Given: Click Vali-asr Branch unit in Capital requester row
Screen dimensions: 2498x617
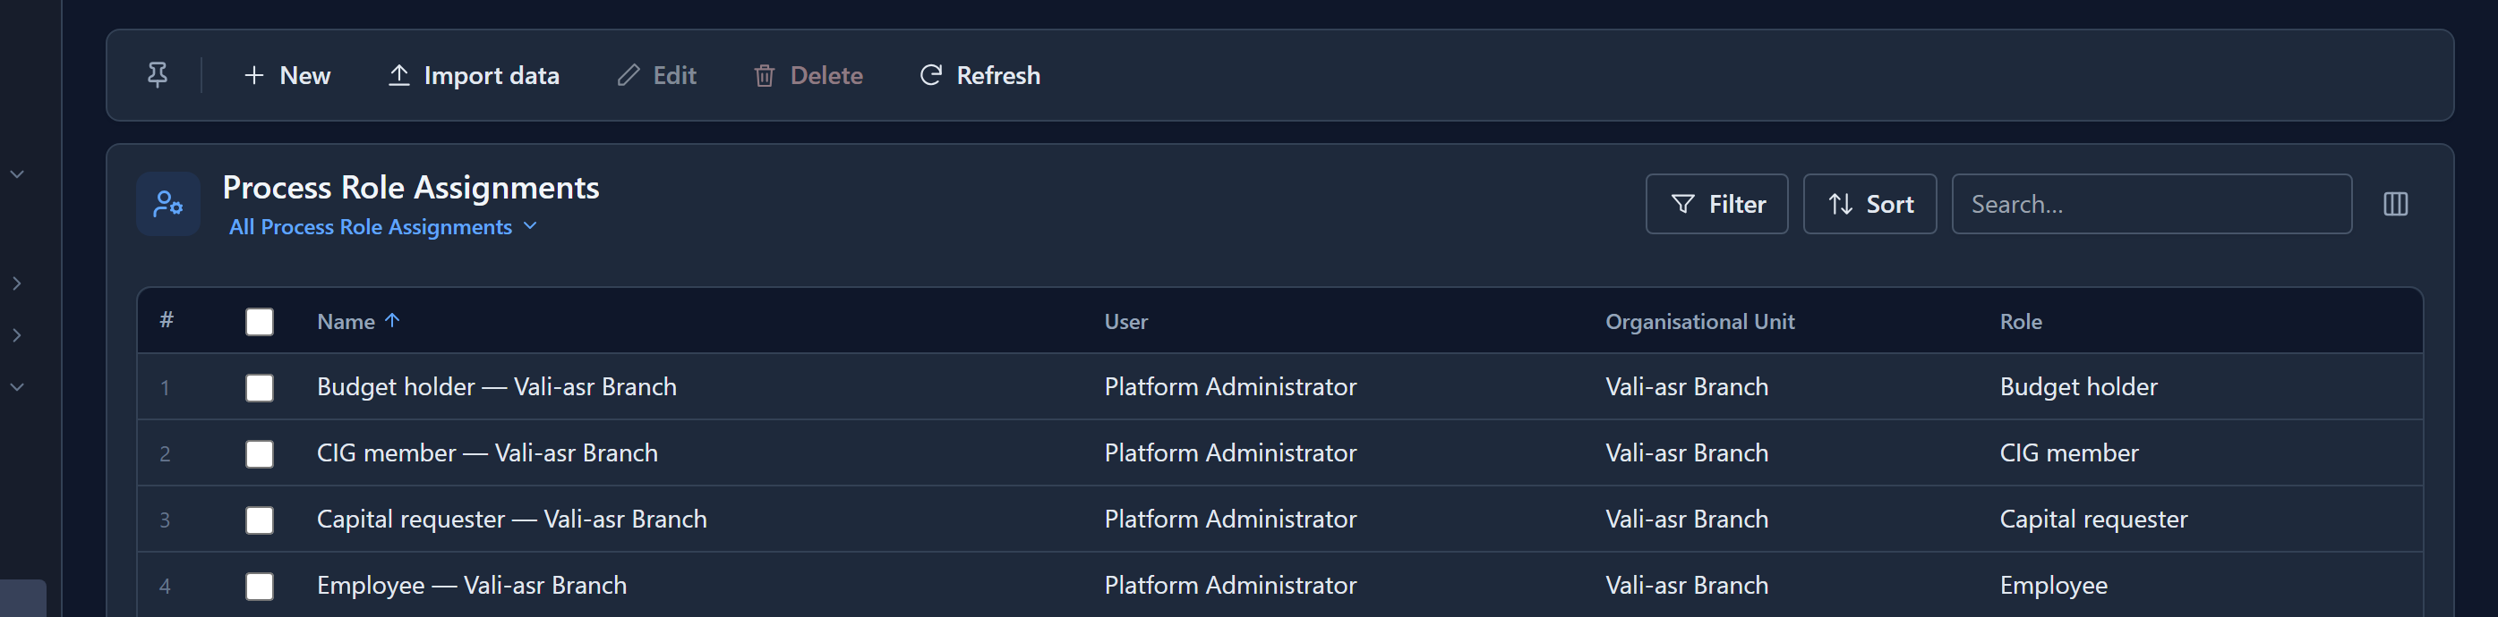Looking at the screenshot, I should 1686,520.
